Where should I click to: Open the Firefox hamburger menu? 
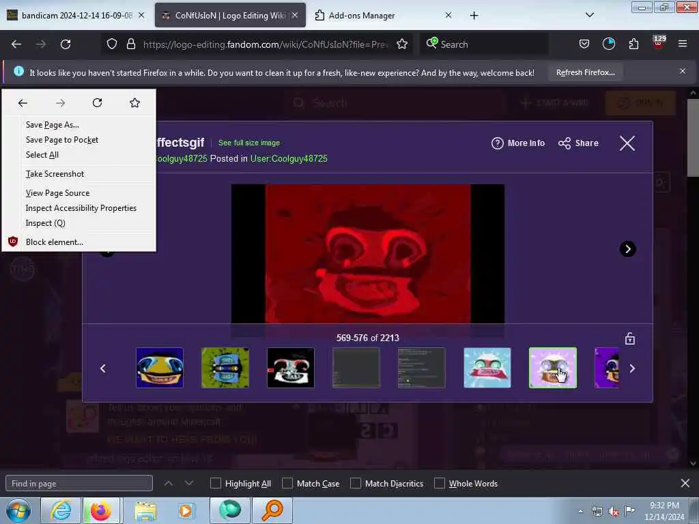683,44
